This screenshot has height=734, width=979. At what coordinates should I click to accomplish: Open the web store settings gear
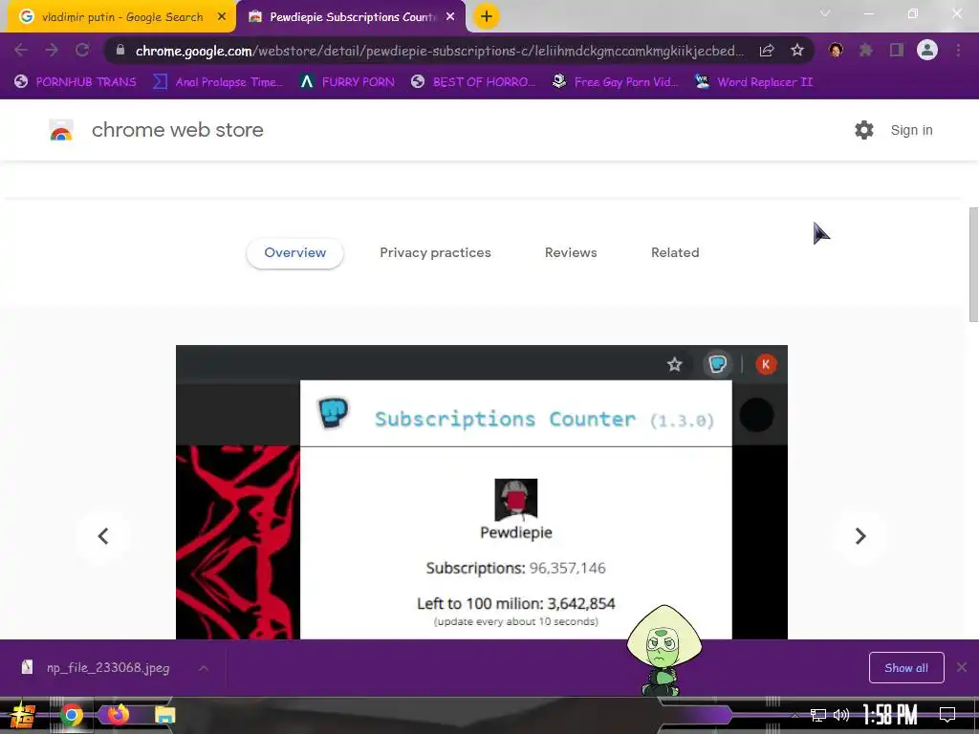point(864,130)
